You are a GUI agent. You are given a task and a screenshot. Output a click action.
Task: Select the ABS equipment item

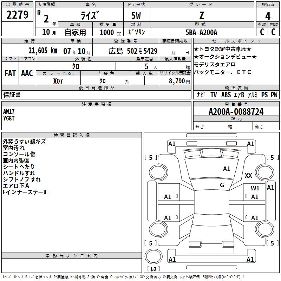(x=226, y=95)
